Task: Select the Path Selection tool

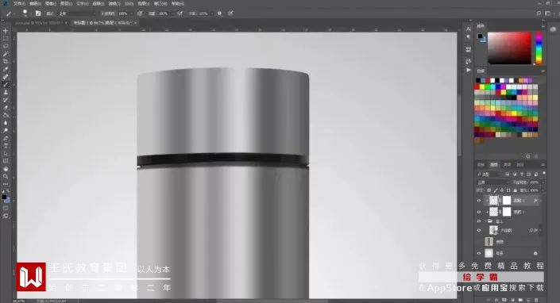Action: (6, 153)
